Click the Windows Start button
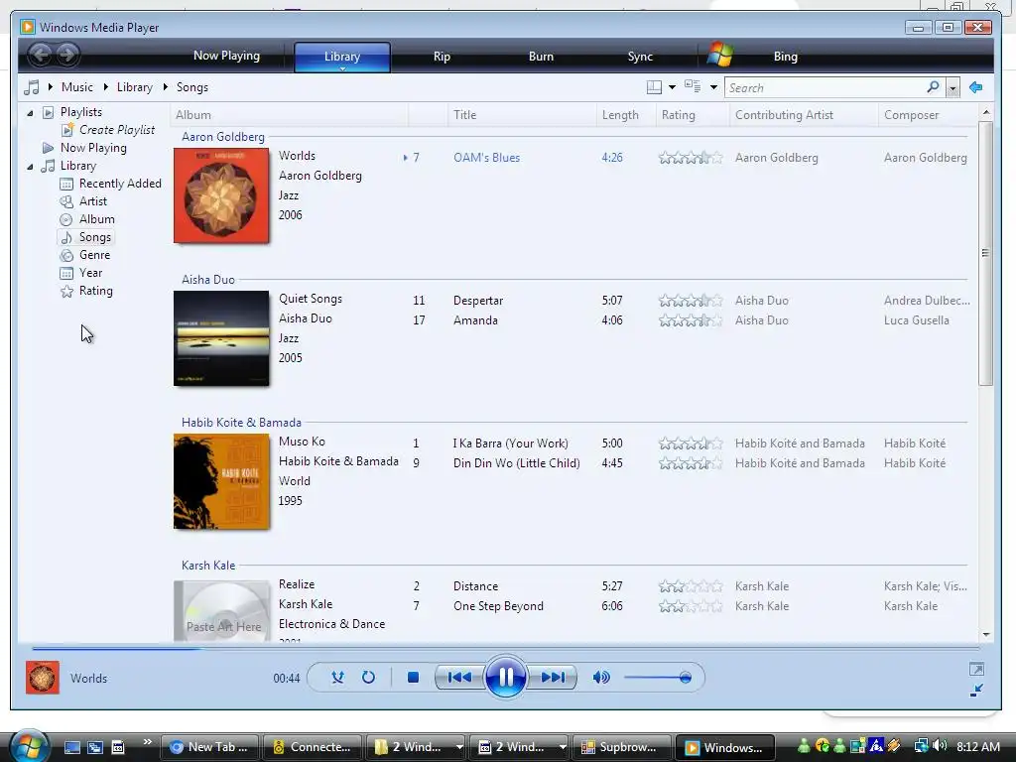This screenshot has height=762, width=1016. coord(29,746)
